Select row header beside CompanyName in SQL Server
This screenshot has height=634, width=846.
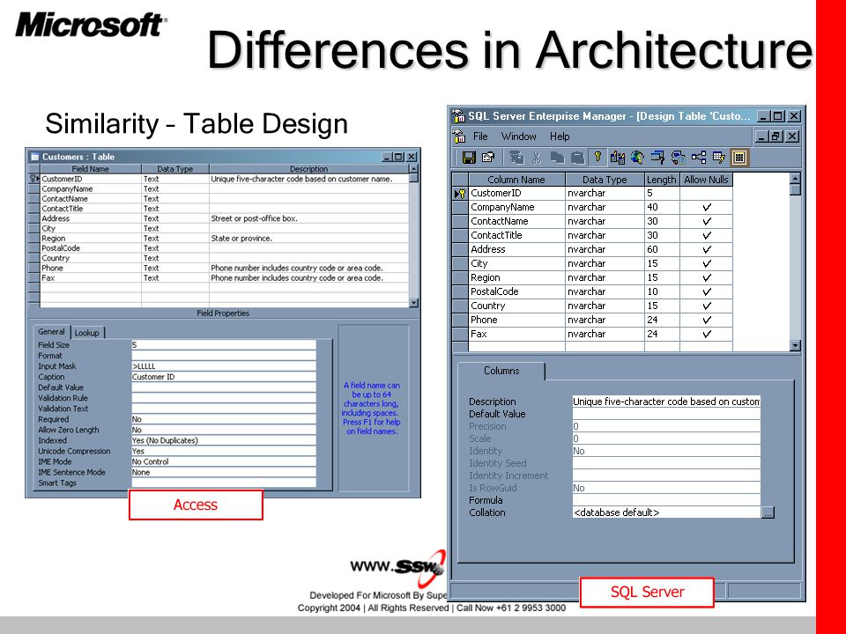tap(460, 207)
